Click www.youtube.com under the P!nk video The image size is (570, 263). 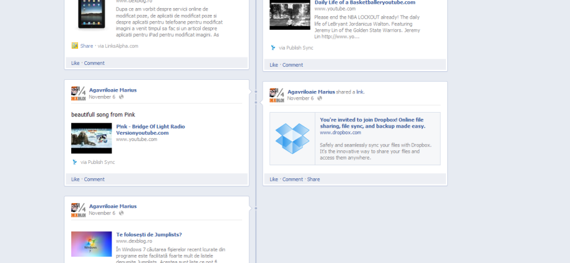click(137, 139)
